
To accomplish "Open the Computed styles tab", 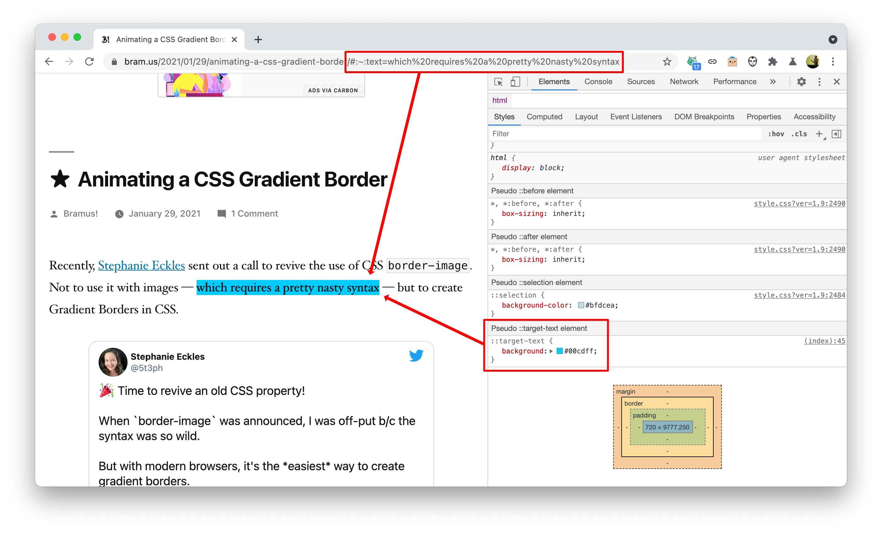I will coord(544,117).
